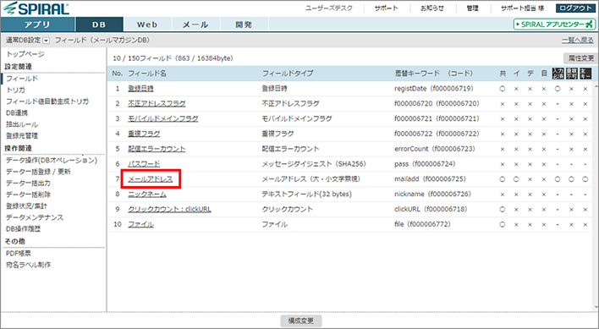
Task: Click the SPIRAL logo
Action: click(x=37, y=8)
